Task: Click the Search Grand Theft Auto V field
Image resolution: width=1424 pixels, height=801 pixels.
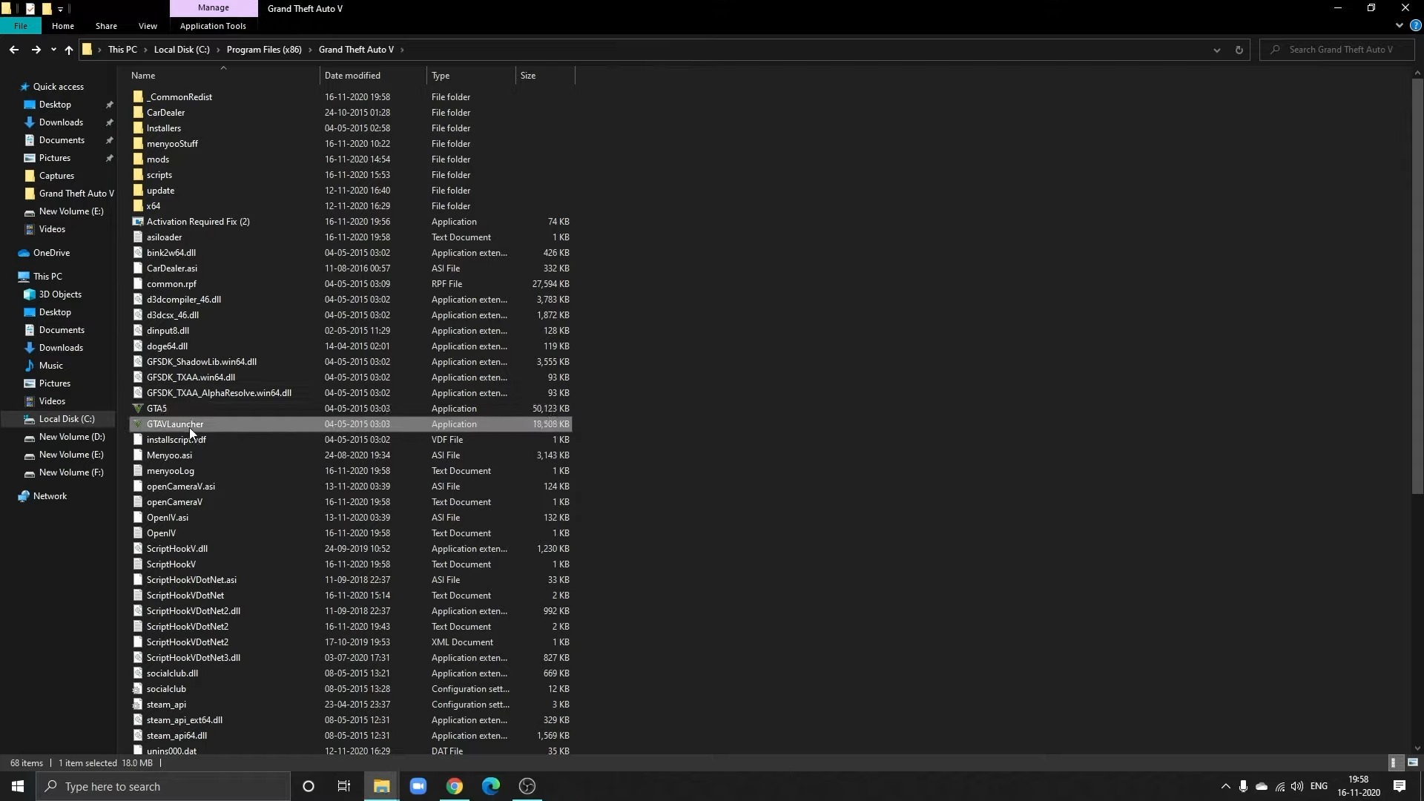Action: tap(1336, 50)
